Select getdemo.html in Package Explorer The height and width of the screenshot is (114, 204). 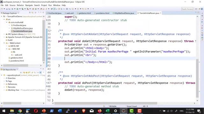(x=17, y=58)
